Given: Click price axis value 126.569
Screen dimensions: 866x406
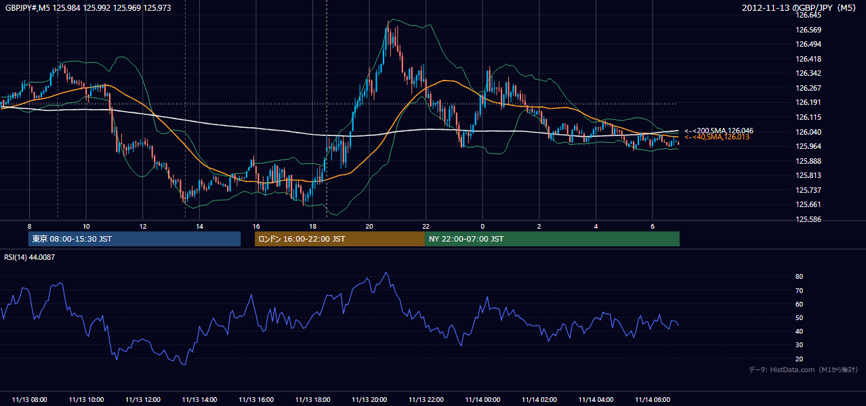Looking at the screenshot, I should pyautogui.click(x=808, y=30).
